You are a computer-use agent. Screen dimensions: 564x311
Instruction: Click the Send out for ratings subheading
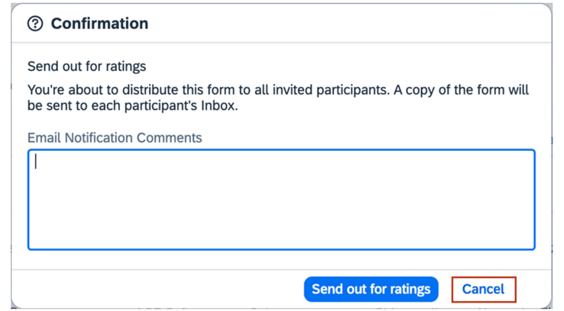point(86,66)
